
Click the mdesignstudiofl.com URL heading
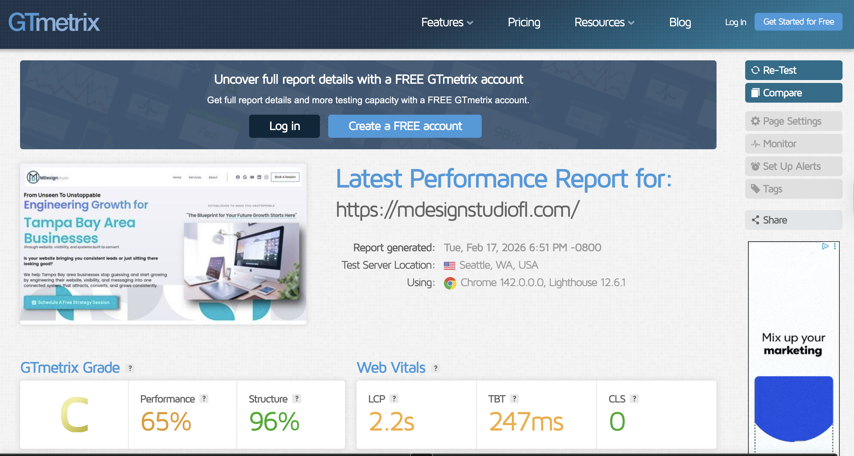pyautogui.click(x=458, y=210)
